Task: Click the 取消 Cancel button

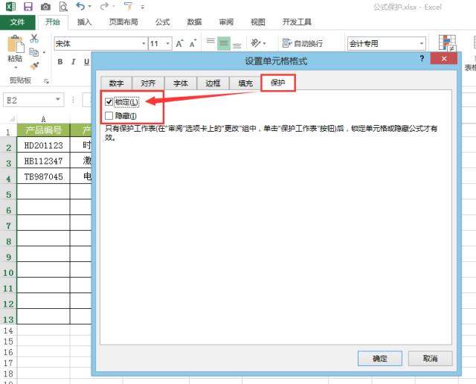Action: (430, 359)
